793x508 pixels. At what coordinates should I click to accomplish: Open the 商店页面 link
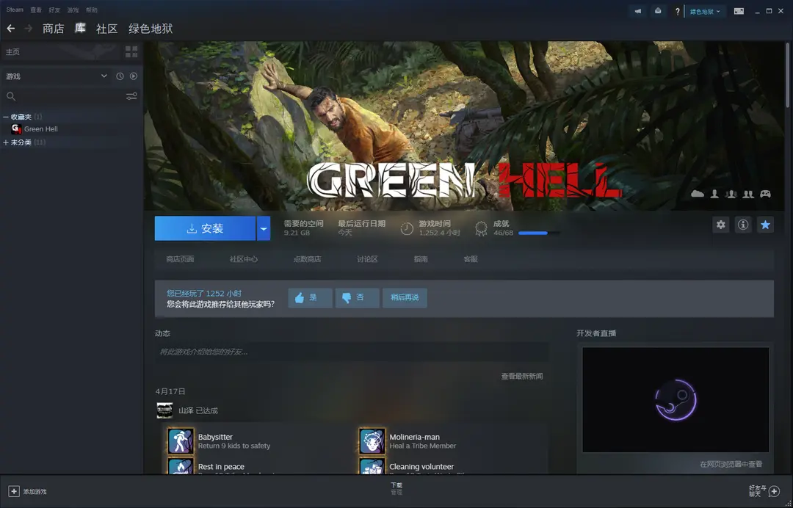(180, 259)
